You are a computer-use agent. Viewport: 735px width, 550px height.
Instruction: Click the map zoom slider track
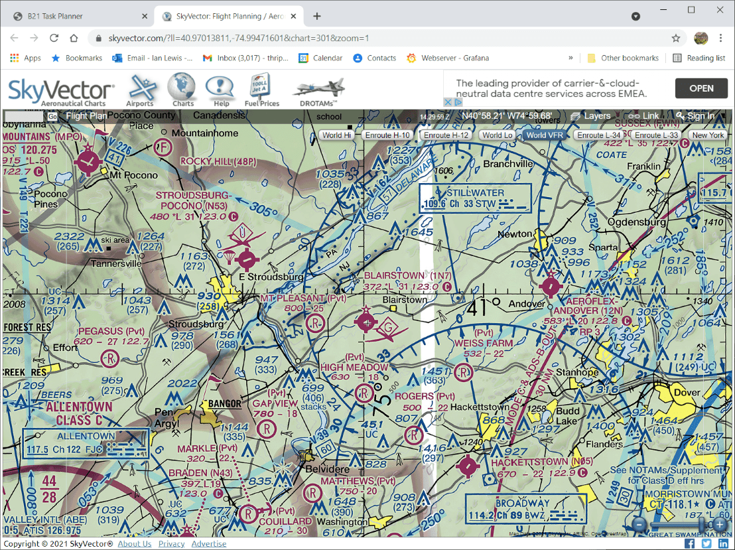coord(680,523)
